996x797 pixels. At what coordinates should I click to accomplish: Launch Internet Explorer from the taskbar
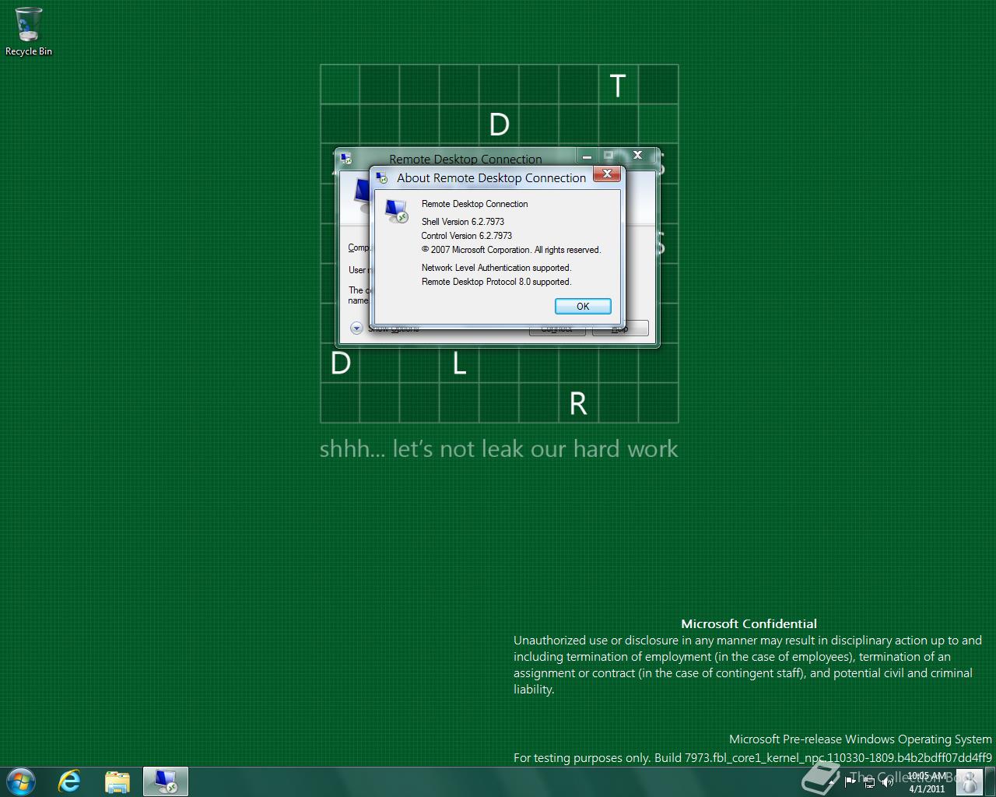(x=70, y=781)
